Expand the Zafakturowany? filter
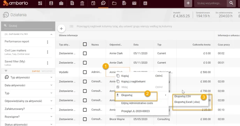This screenshot has height=126, width=240. (x=51, y=109)
